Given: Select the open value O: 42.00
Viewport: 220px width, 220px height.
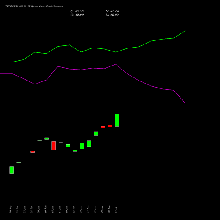Looking at the screenshot, I should coord(77,15).
